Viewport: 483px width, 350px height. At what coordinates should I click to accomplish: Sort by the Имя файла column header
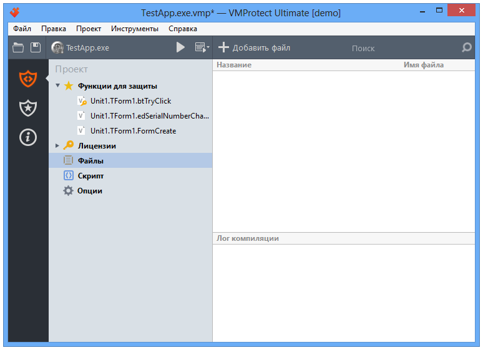424,65
